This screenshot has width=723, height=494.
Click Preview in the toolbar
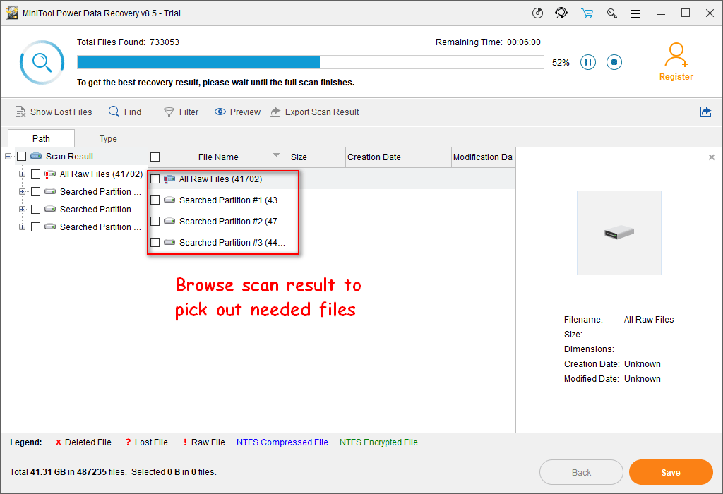coord(237,112)
